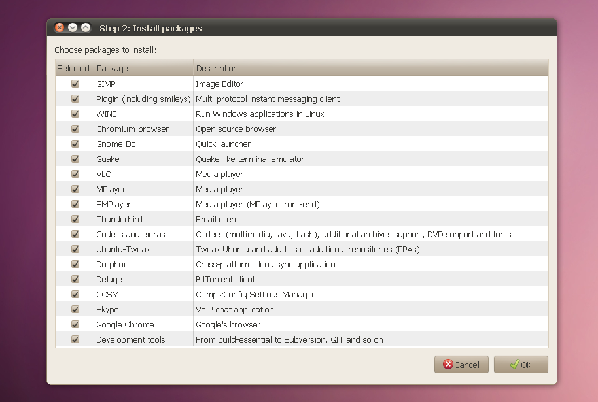Viewport: 598px width, 402px height.
Task: Maximize the Install packages window
Action: click(86, 27)
